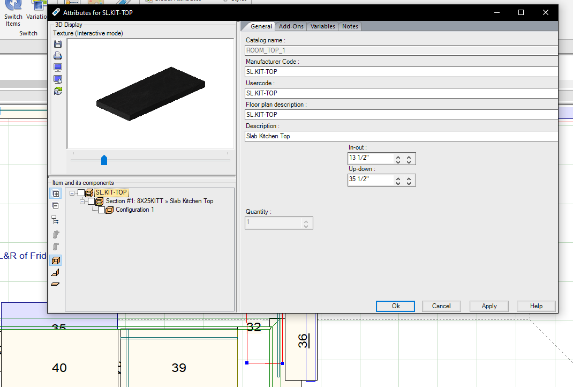Viewport: 573px width, 387px height.
Task: Open the Variables tab
Action: tap(322, 26)
